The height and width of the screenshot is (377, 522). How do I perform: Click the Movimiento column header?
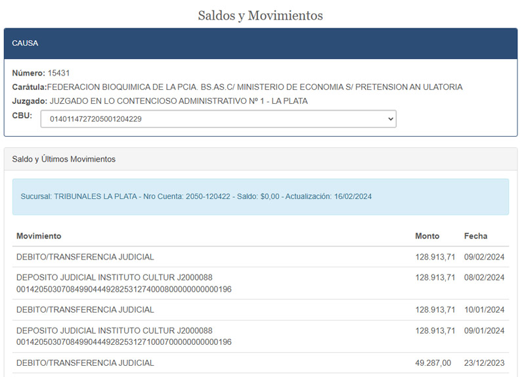[x=39, y=236]
